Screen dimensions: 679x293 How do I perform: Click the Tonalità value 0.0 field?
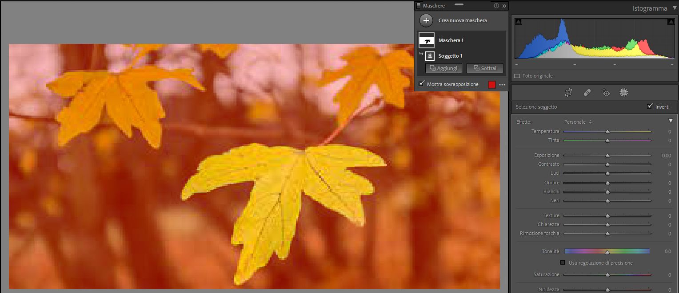pos(667,251)
